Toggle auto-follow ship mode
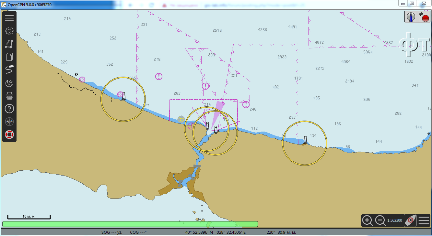Image resolution: width=432 pixels, height=236 pixels. tap(410, 220)
